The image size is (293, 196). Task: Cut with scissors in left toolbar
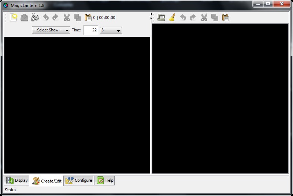(67, 18)
